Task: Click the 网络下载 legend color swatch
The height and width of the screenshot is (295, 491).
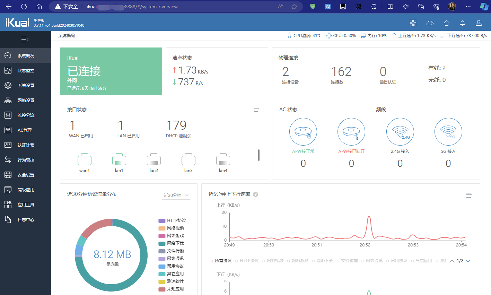Action: pos(162,243)
